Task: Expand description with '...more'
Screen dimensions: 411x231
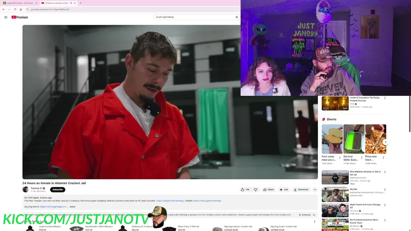Action: pyautogui.click(x=72, y=207)
